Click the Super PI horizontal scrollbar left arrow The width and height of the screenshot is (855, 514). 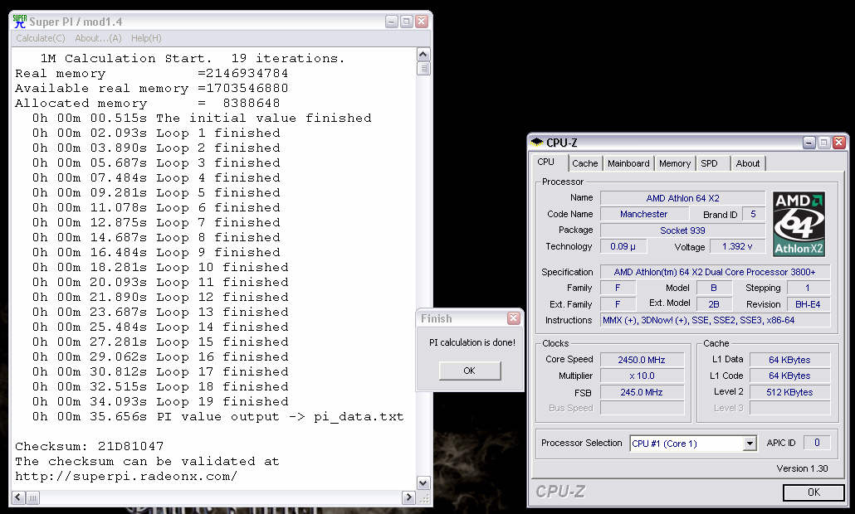(x=18, y=497)
